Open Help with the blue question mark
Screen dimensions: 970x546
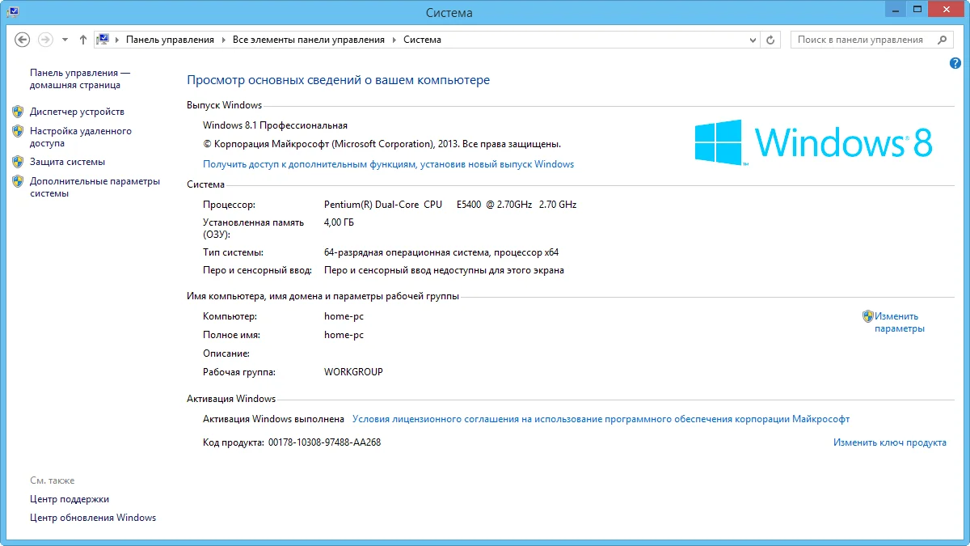click(955, 63)
